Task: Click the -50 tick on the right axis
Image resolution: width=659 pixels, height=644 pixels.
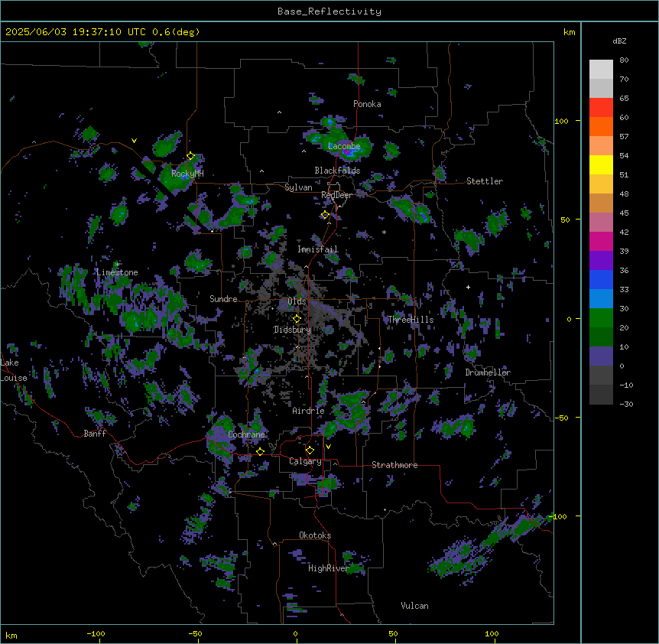Action: pos(561,418)
